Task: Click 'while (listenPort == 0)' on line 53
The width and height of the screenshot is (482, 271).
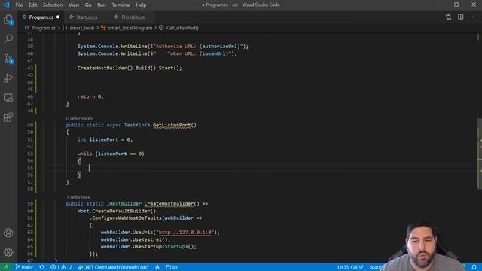Action: [111, 154]
